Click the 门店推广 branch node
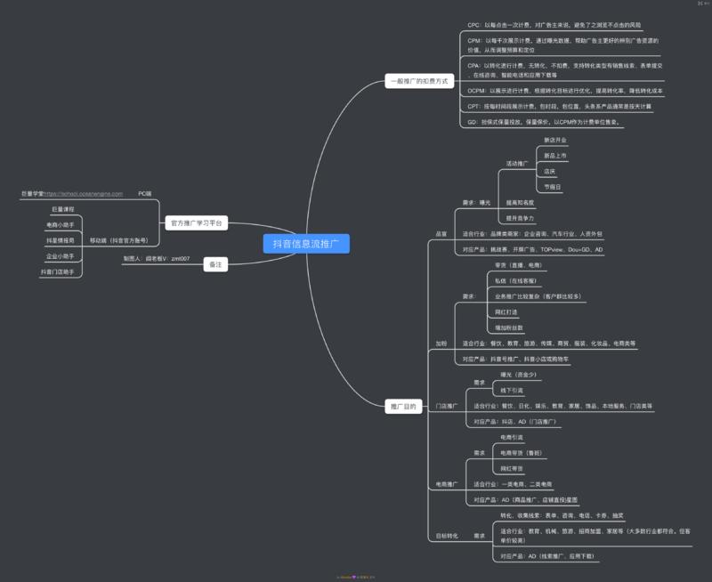The image size is (712, 582). (x=446, y=406)
